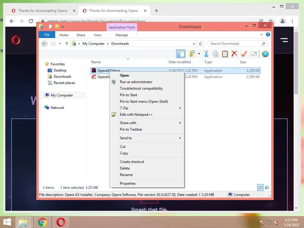Switch to the Home ribbon tab
Viewport: 304px width, 228px height.
click(64, 35)
